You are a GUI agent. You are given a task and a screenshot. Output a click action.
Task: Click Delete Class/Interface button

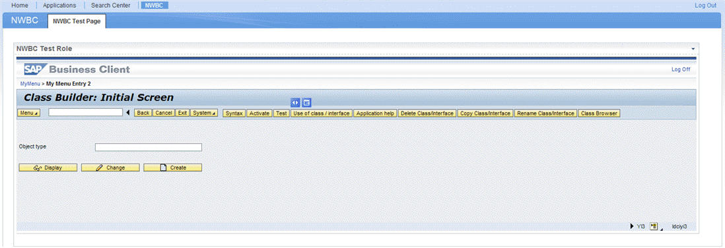pyautogui.click(x=427, y=113)
